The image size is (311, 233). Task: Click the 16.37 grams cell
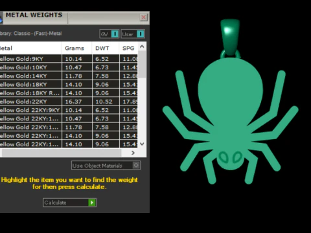[77, 102]
